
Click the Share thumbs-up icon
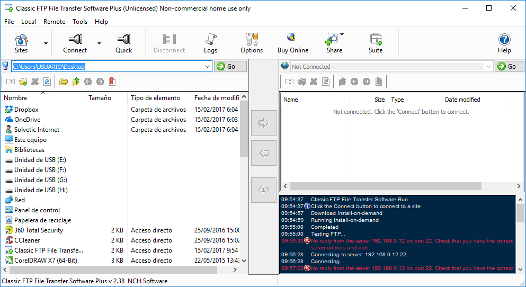click(x=332, y=40)
